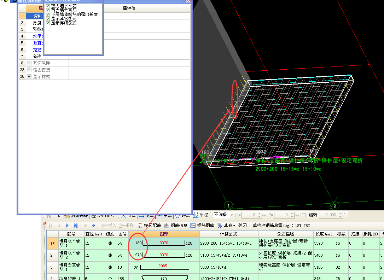Open the 其他 dropdown menu
384x280 pixels.
point(226,226)
